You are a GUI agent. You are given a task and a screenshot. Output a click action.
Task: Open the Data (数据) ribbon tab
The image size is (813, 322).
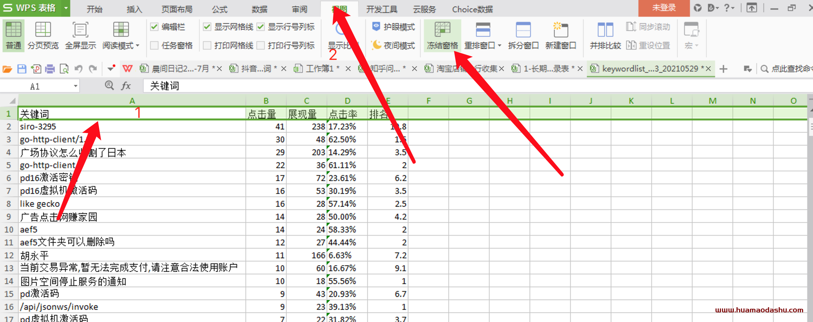(x=259, y=9)
